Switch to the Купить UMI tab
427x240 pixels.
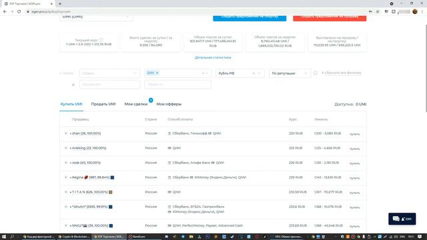[71, 104]
